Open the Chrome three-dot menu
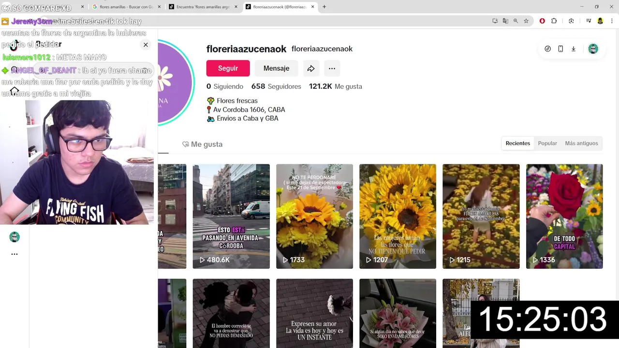This screenshot has height=348, width=619. [612, 21]
